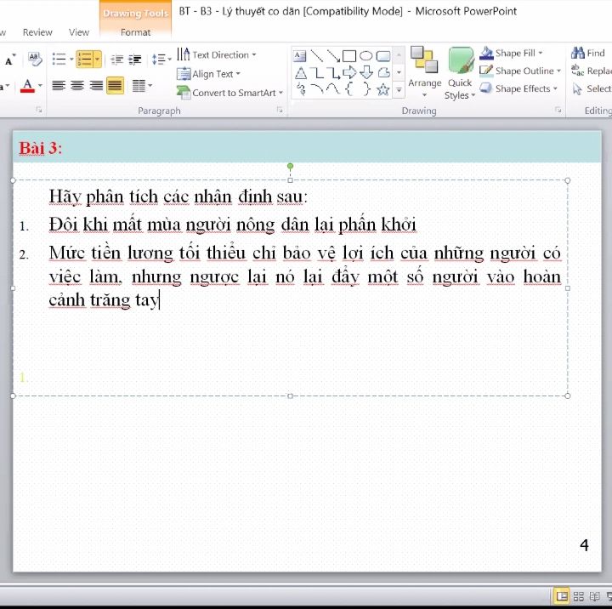Apply the red font color swatch
The image size is (612, 609).
pyautogui.click(x=28, y=86)
